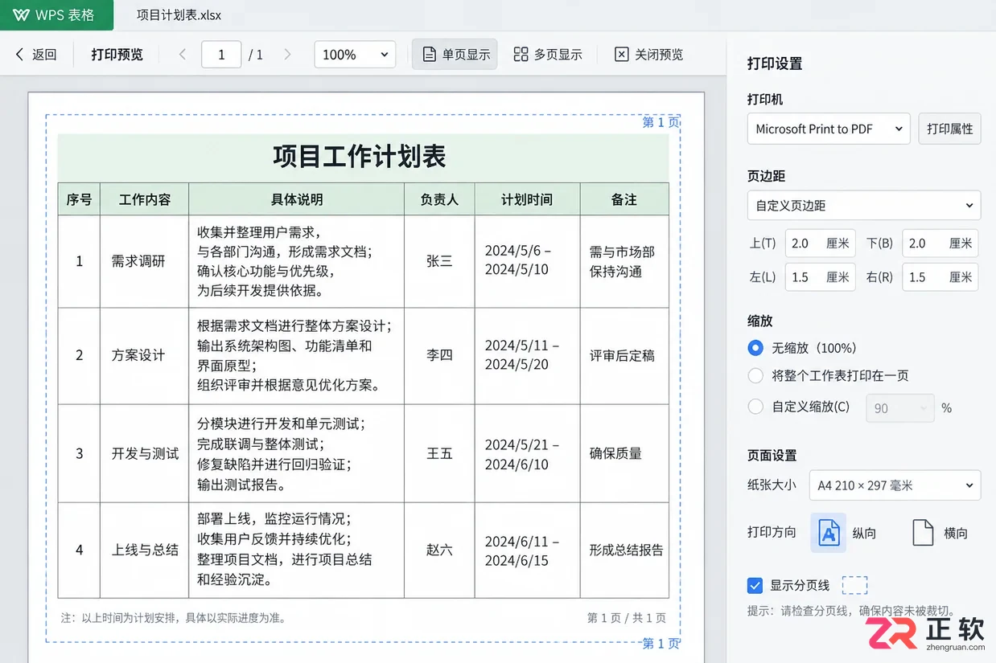The image size is (996, 663).
Task: Click the 项目工作计划表 title in preview
Action: pos(360,156)
